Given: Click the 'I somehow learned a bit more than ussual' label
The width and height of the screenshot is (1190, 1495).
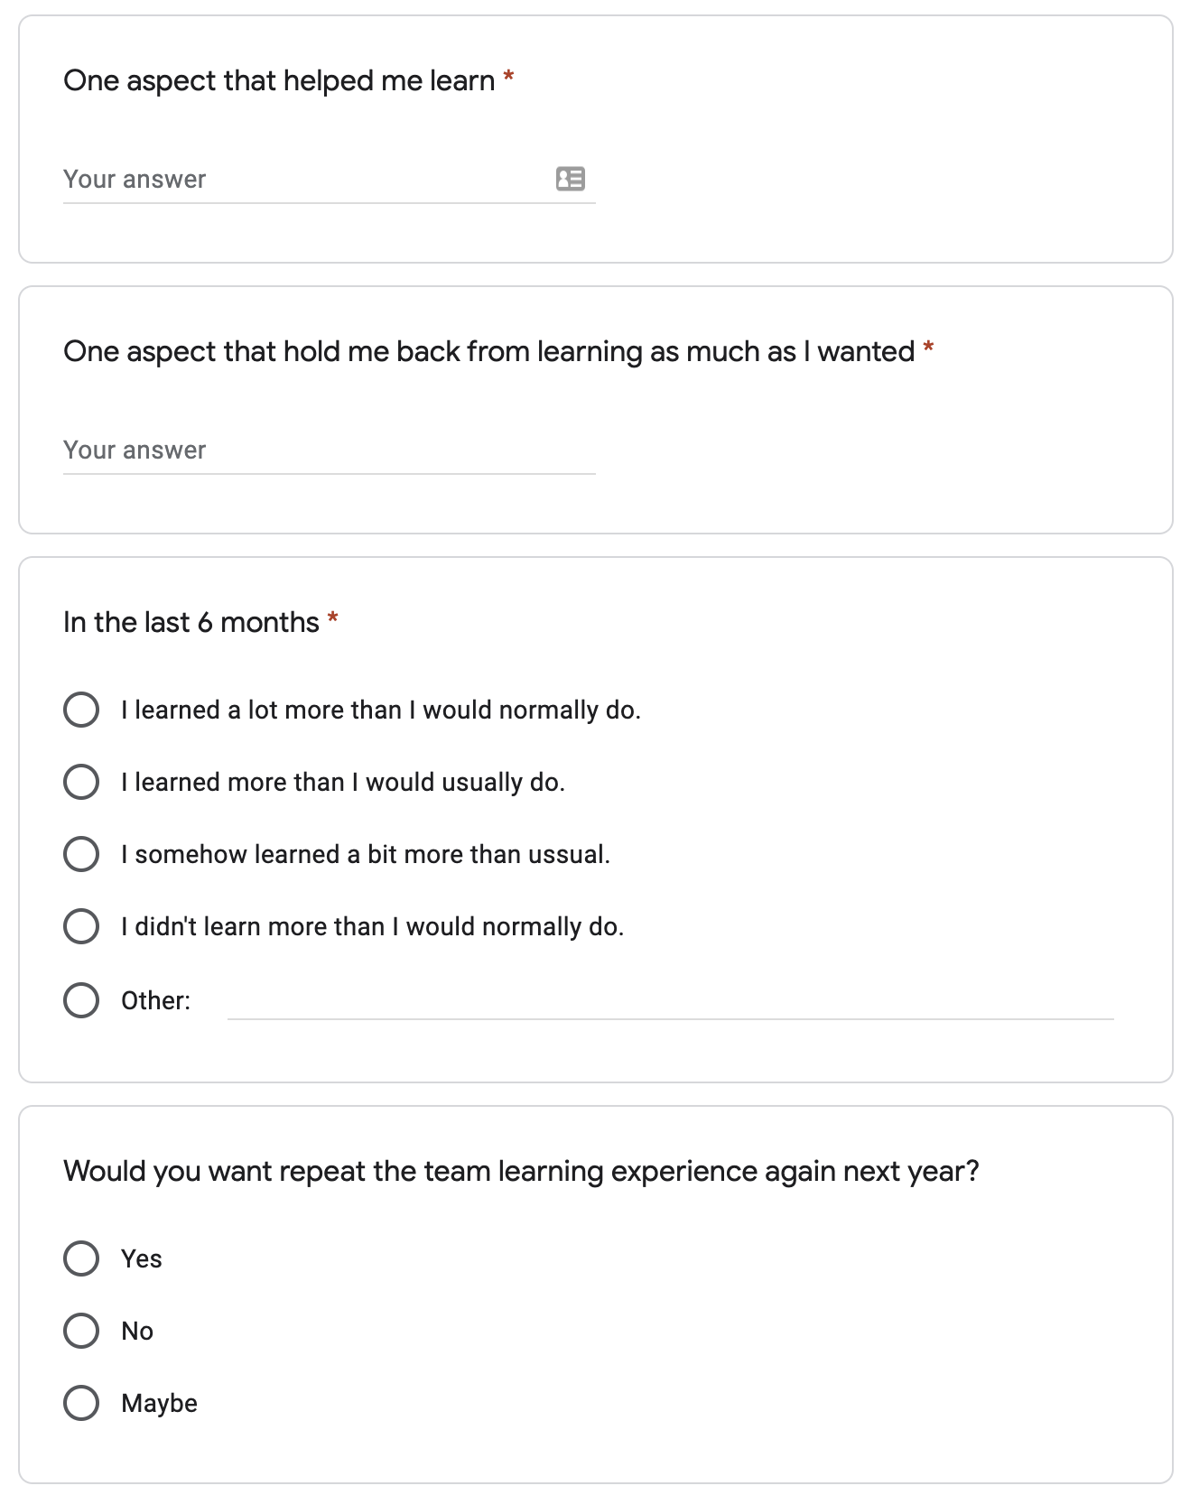Looking at the screenshot, I should pos(366,855).
